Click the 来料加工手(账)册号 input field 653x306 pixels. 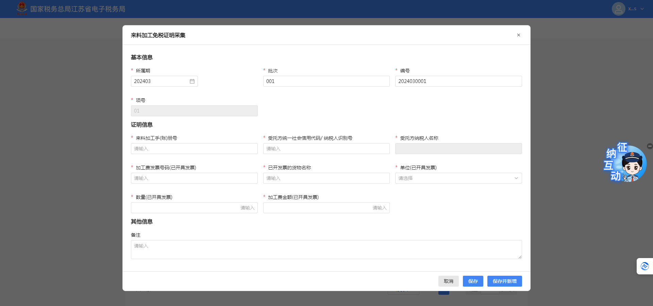coord(194,149)
